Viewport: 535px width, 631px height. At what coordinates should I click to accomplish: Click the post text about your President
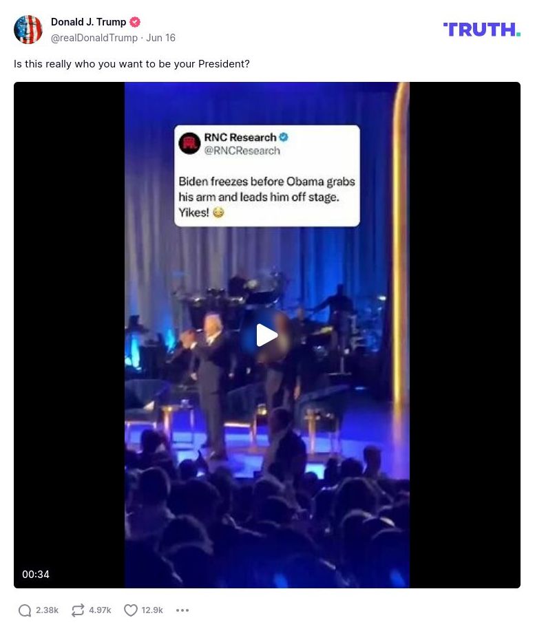click(132, 64)
